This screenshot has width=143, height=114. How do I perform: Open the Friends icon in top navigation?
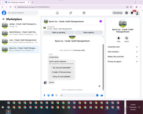[71, 13]
